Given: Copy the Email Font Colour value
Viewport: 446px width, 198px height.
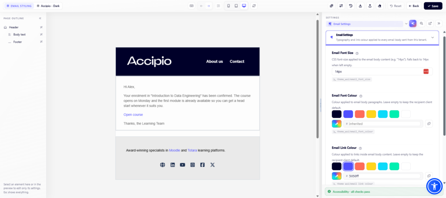Looking at the screenshot, I should 429,124.
